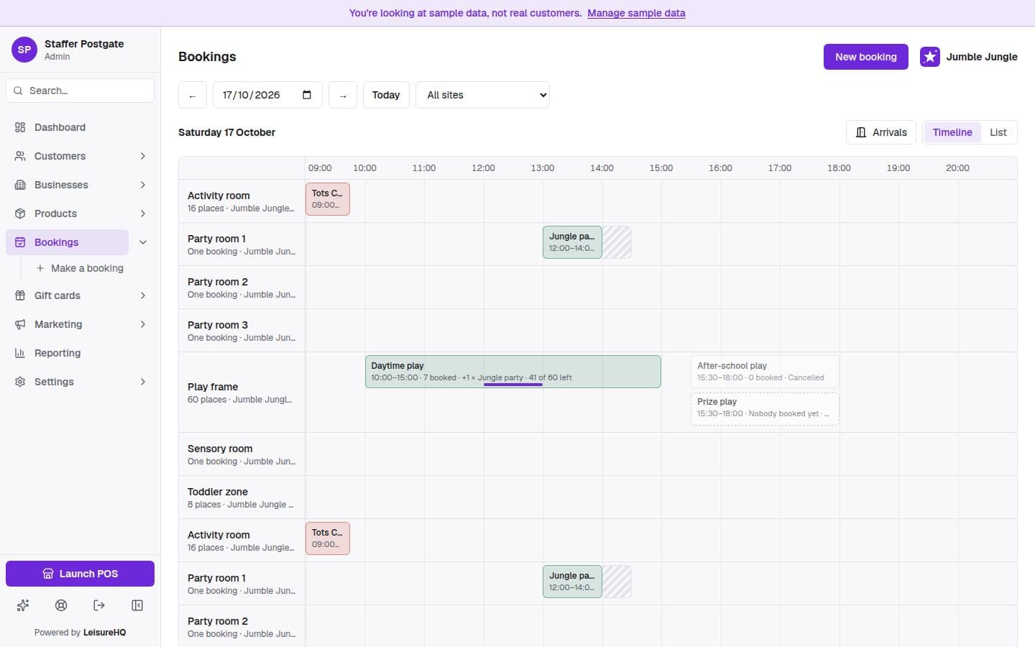Open the All sites dropdown
This screenshot has height=647, width=1035.
tap(482, 95)
